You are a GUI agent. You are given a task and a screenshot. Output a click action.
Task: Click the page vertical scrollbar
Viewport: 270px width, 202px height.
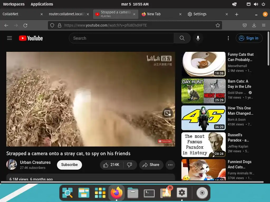tap(268, 48)
